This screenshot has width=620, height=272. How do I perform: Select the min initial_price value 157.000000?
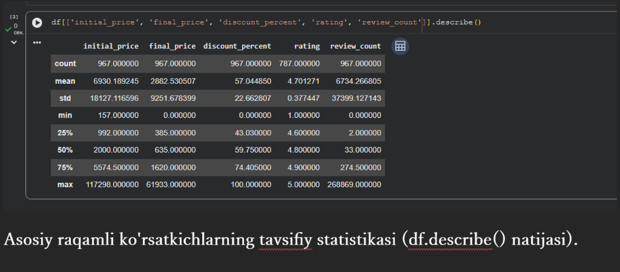click(118, 115)
